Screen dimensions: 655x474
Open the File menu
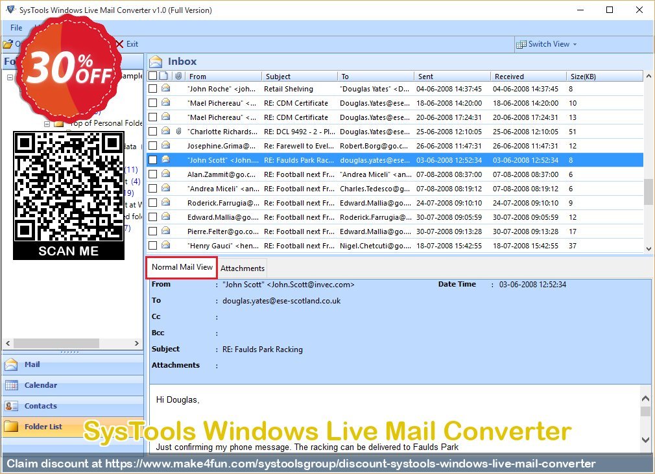tap(16, 28)
